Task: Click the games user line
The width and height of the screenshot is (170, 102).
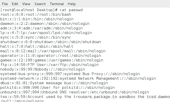Action: (x=52, y=60)
